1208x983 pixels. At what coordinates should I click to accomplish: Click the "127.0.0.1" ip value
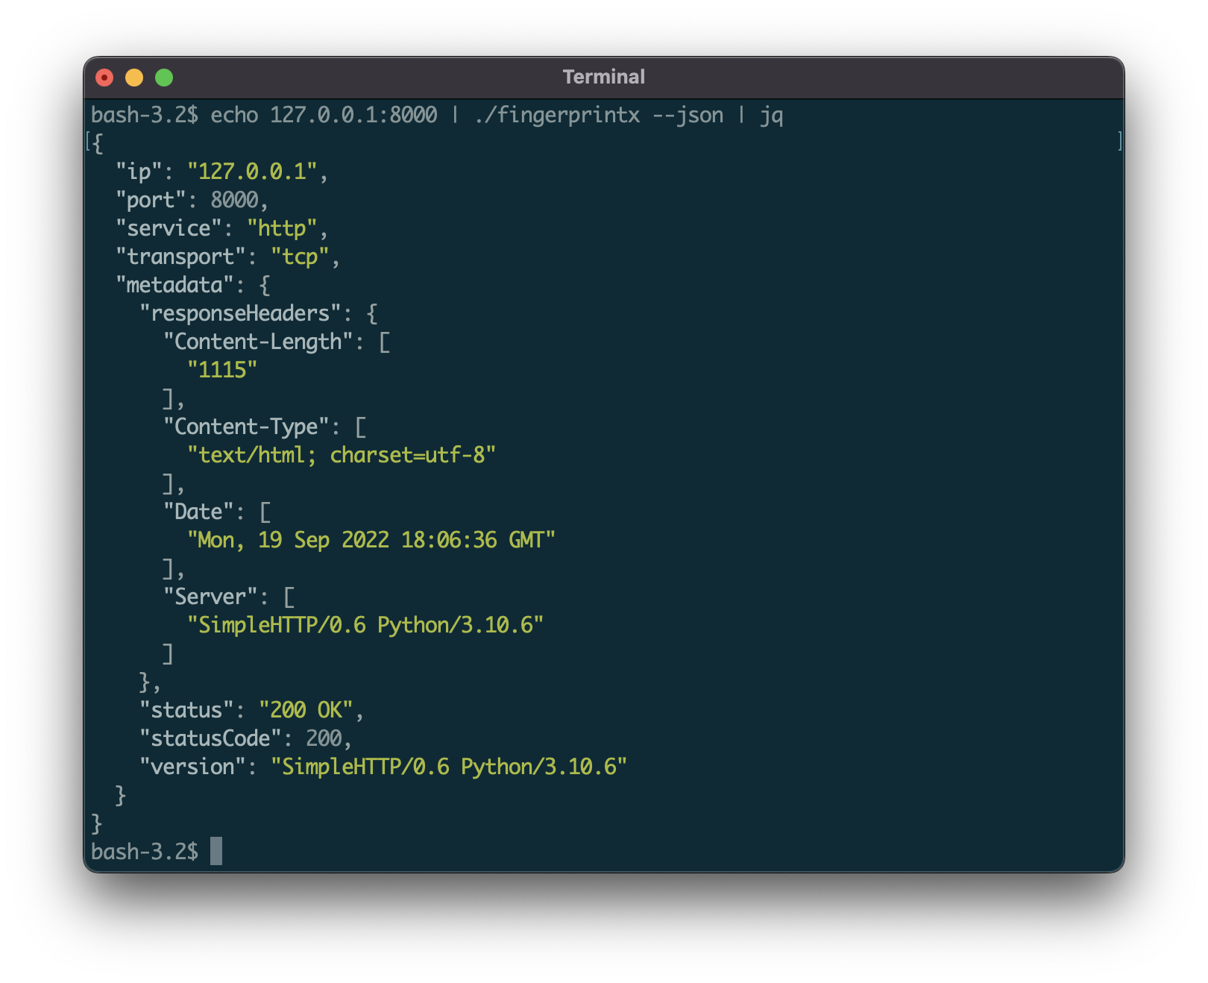click(252, 172)
